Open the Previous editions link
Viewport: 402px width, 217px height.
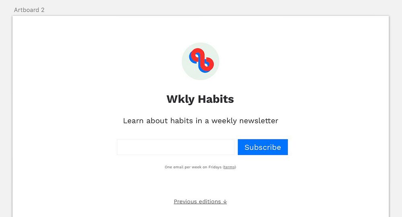coord(200,202)
